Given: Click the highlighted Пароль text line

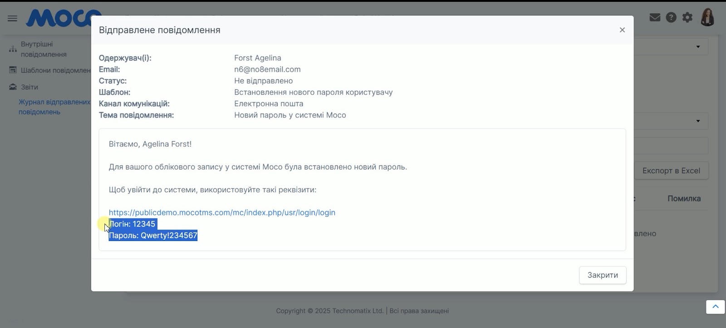Looking at the screenshot, I should point(153,236).
